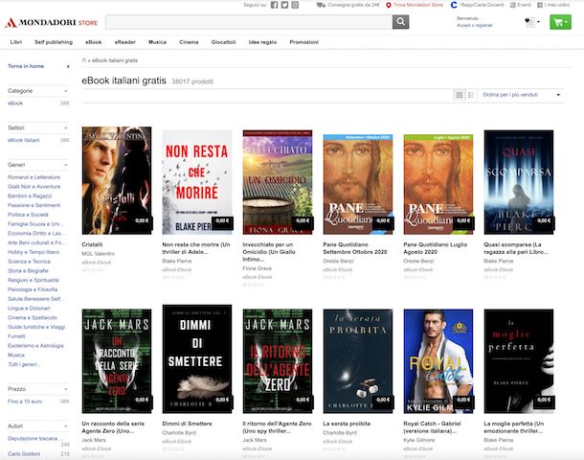Viewport: 584px width, 460px height.
Task: Open Pane Quotidiano Settembre Ottobre 2020 cover
Action: click(x=358, y=184)
